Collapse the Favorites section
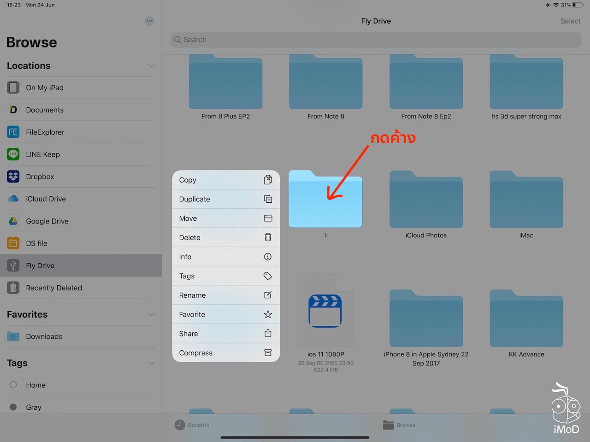 click(151, 314)
